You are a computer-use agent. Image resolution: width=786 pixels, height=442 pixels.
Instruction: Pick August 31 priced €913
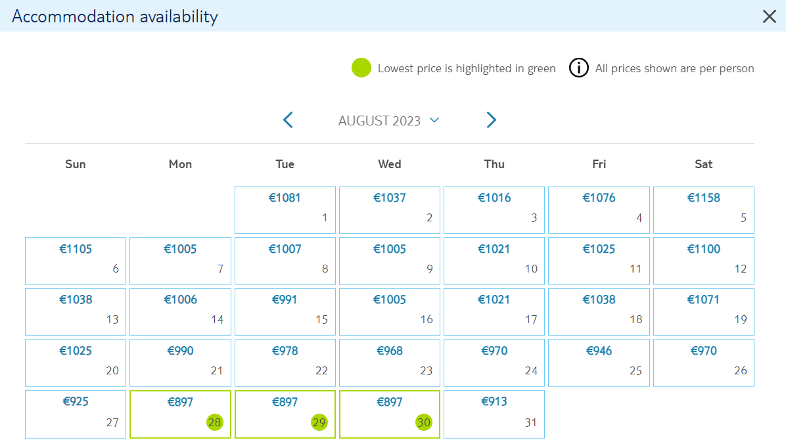[494, 414]
